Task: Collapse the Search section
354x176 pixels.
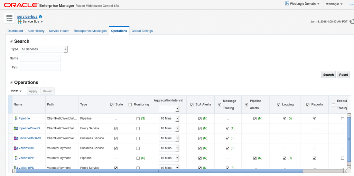Action: click(11, 41)
